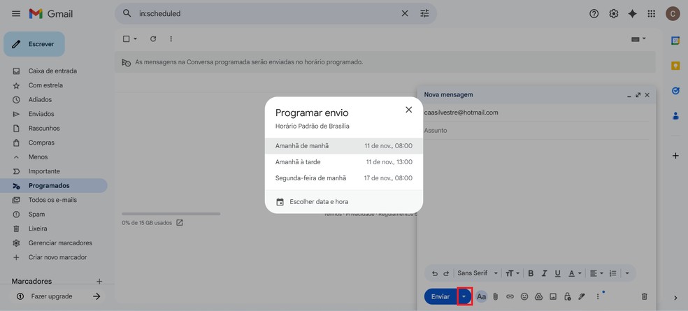Insert a photo
Screen dimensions: 688x311
[553, 296]
